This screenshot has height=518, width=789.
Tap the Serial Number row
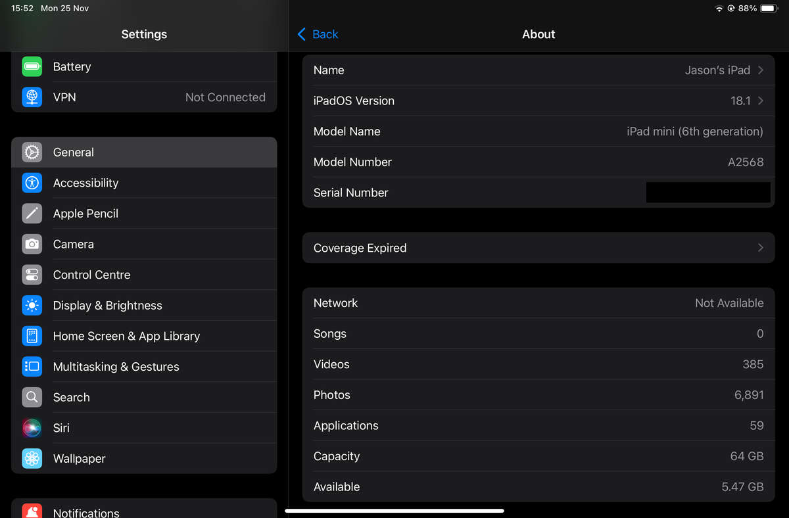538,192
